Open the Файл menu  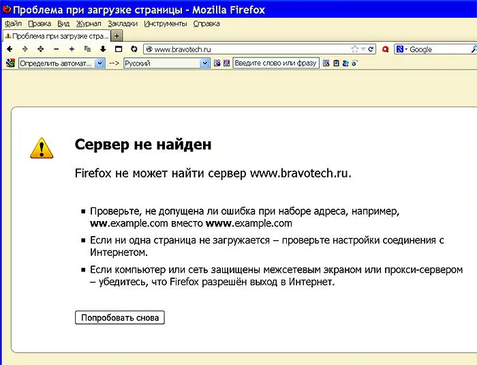[x=13, y=23]
